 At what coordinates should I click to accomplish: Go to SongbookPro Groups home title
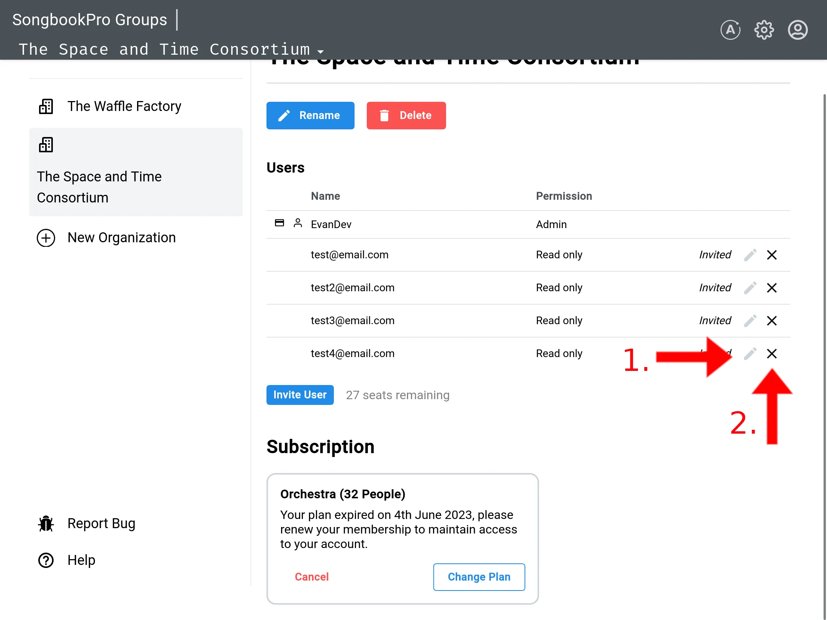point(90,20)
